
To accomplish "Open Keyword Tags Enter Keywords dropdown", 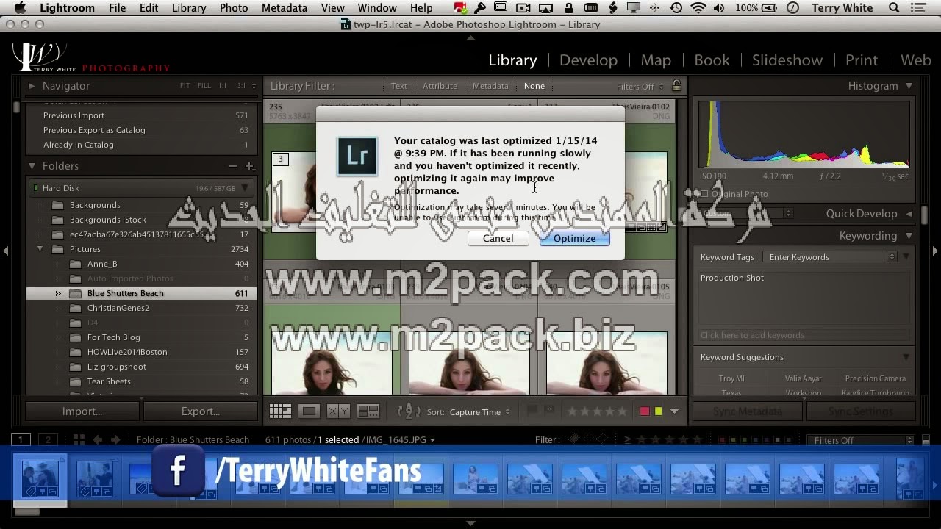I will 829,257.
